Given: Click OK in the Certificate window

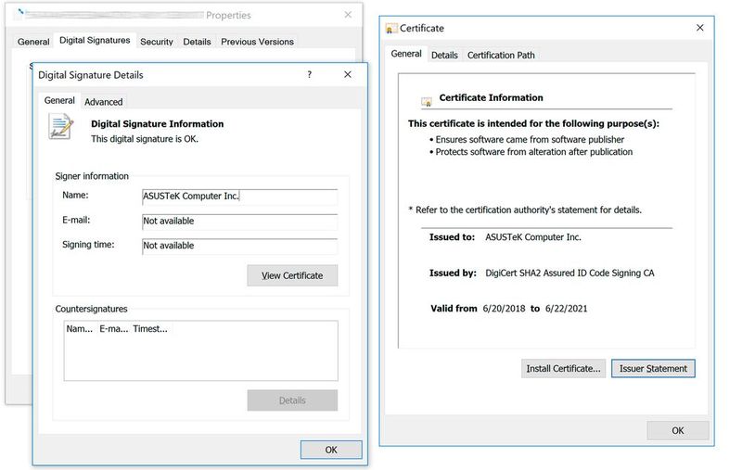Looking at the screenshot, I should tap(678, 430).
